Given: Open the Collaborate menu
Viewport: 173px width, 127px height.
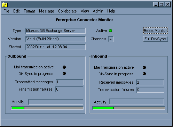Looking at the screenshot, I should [x=67, y=11].
